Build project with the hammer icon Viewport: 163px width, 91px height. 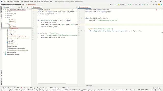[115, 5]
